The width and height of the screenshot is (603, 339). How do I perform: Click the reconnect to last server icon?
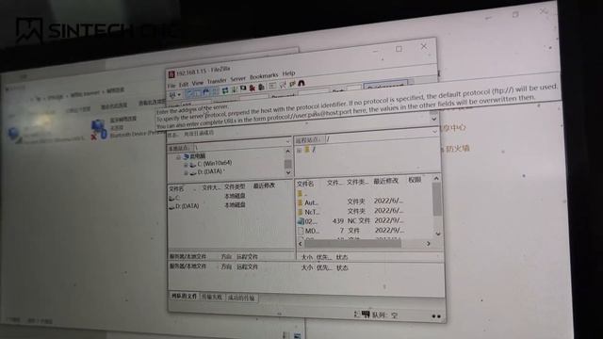click(261, 88)
